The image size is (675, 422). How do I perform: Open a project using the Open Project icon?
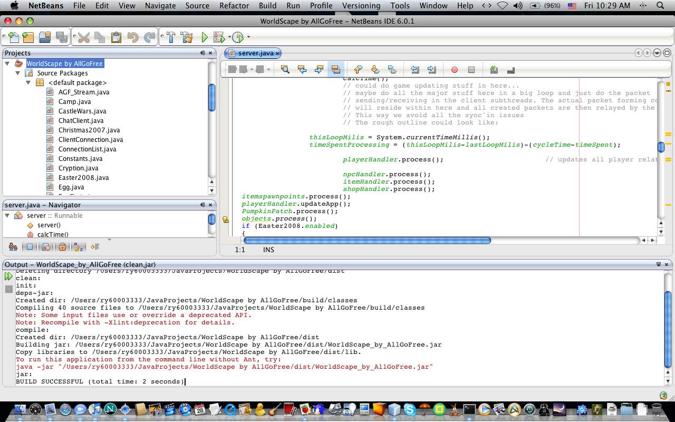click(45, 37)
